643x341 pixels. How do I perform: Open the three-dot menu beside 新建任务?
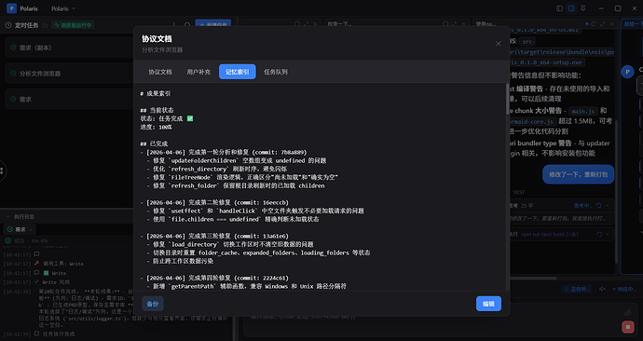pos(174,25)
